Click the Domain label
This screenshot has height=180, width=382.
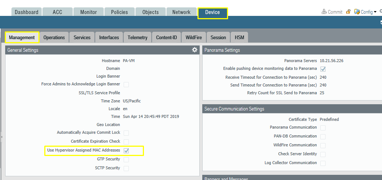pos(113,68)
